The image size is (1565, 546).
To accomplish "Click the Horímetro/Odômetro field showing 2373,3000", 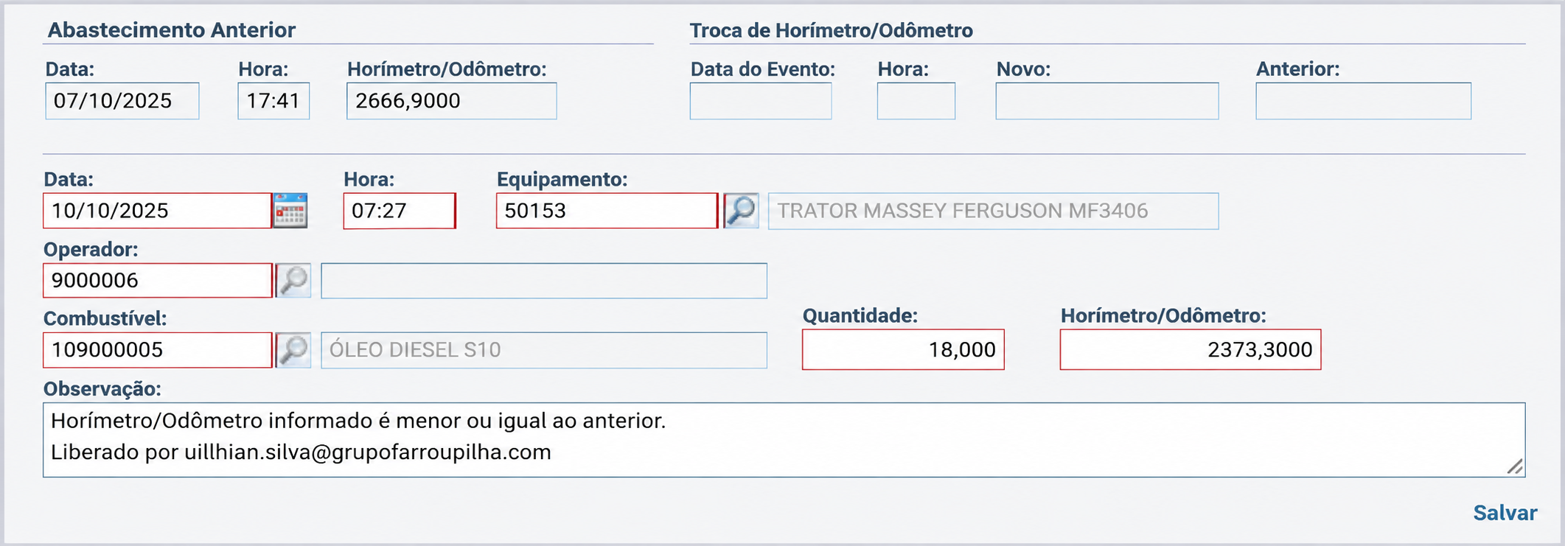I will (1191, 349).
